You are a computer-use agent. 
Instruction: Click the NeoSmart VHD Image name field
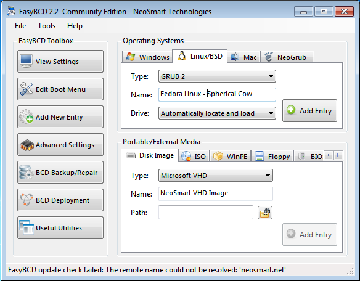click(216, 193)
